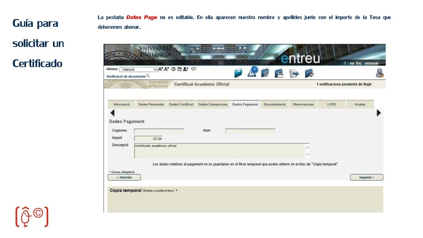The width and height of the screenshot is (423, 238).
Task: Switch to the Dades Exempcions tab
Action: pos(213,105)
